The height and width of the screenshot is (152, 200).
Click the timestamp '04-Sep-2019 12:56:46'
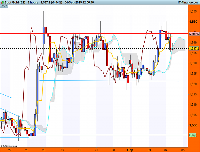tap(79, 3)
